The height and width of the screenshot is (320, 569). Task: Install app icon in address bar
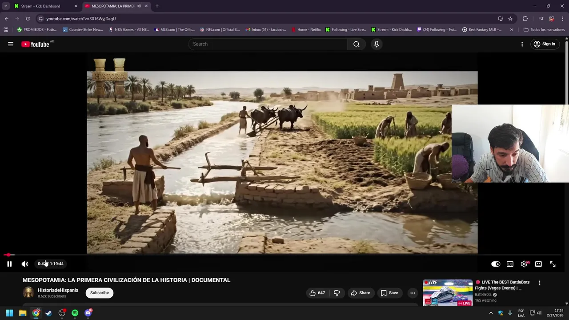tap(501, 19)
